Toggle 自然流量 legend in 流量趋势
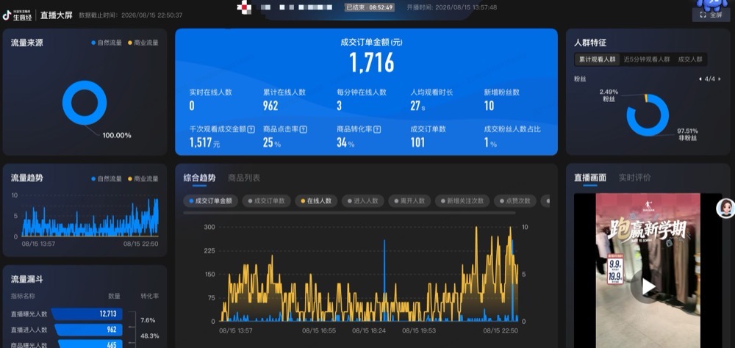The width and height of the screenshot is (735, 348). click(x=107, y=178)
